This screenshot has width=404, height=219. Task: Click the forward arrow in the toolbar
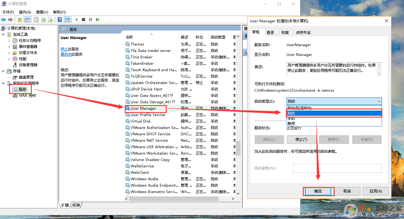(10, 20)
